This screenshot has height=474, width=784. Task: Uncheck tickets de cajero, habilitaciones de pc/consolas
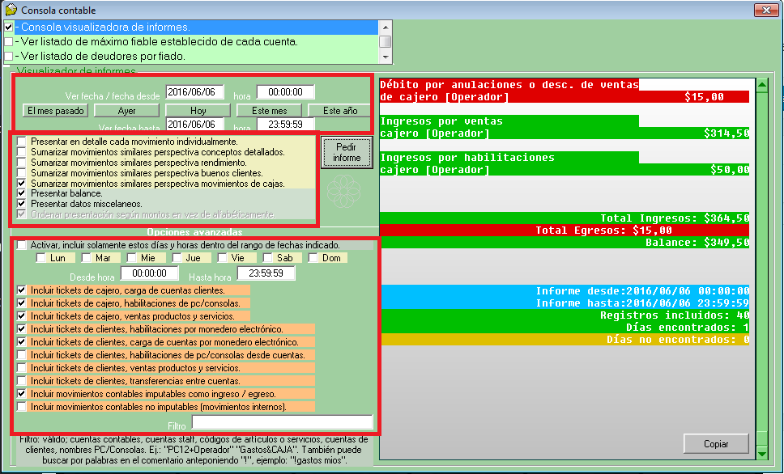point(22,303)
